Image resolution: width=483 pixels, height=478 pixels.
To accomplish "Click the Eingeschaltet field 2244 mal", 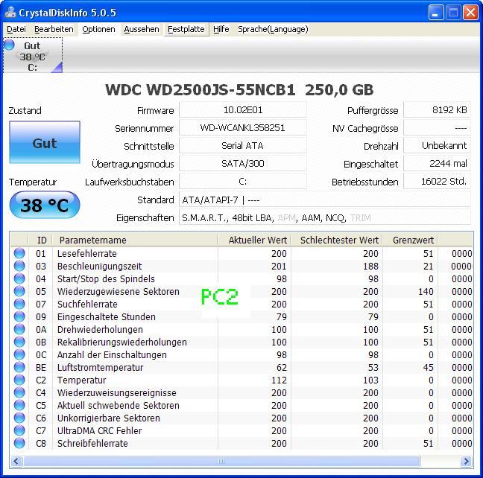I will (x=437, y=164).
